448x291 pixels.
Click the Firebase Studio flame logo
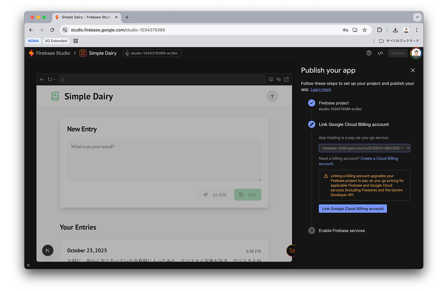pyautogui.click(x=31, y=53)
